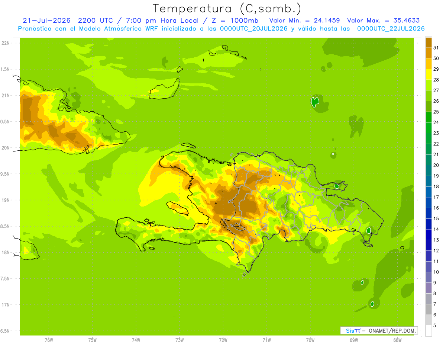
Task: Select the "75W" longitude label
Action: point(92,340)
